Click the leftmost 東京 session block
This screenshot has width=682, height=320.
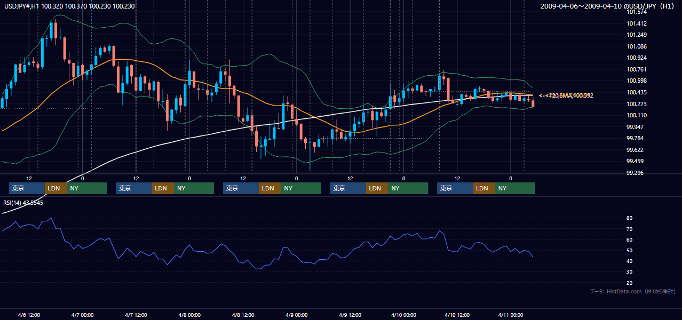(x=27, y=188)
